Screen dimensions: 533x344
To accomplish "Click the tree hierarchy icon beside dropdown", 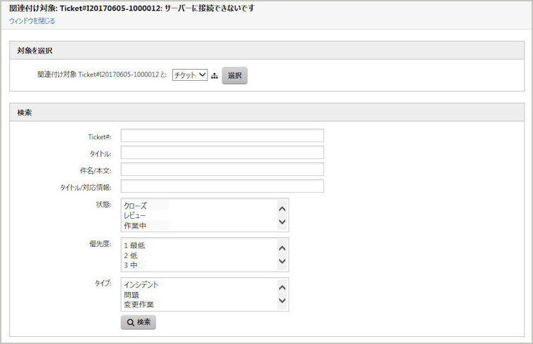I will tap(214, 76).
